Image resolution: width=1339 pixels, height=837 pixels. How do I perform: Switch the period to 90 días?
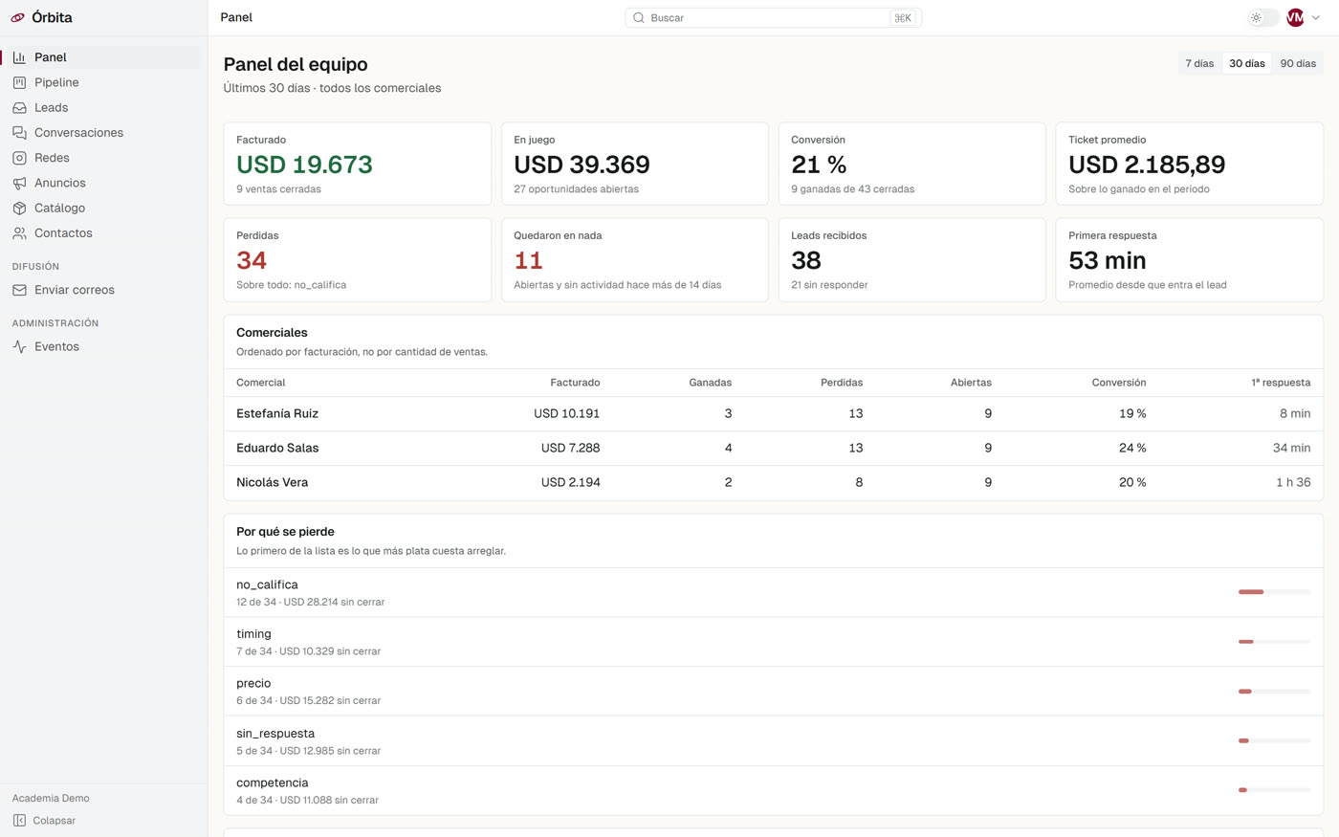(1298, 63)
